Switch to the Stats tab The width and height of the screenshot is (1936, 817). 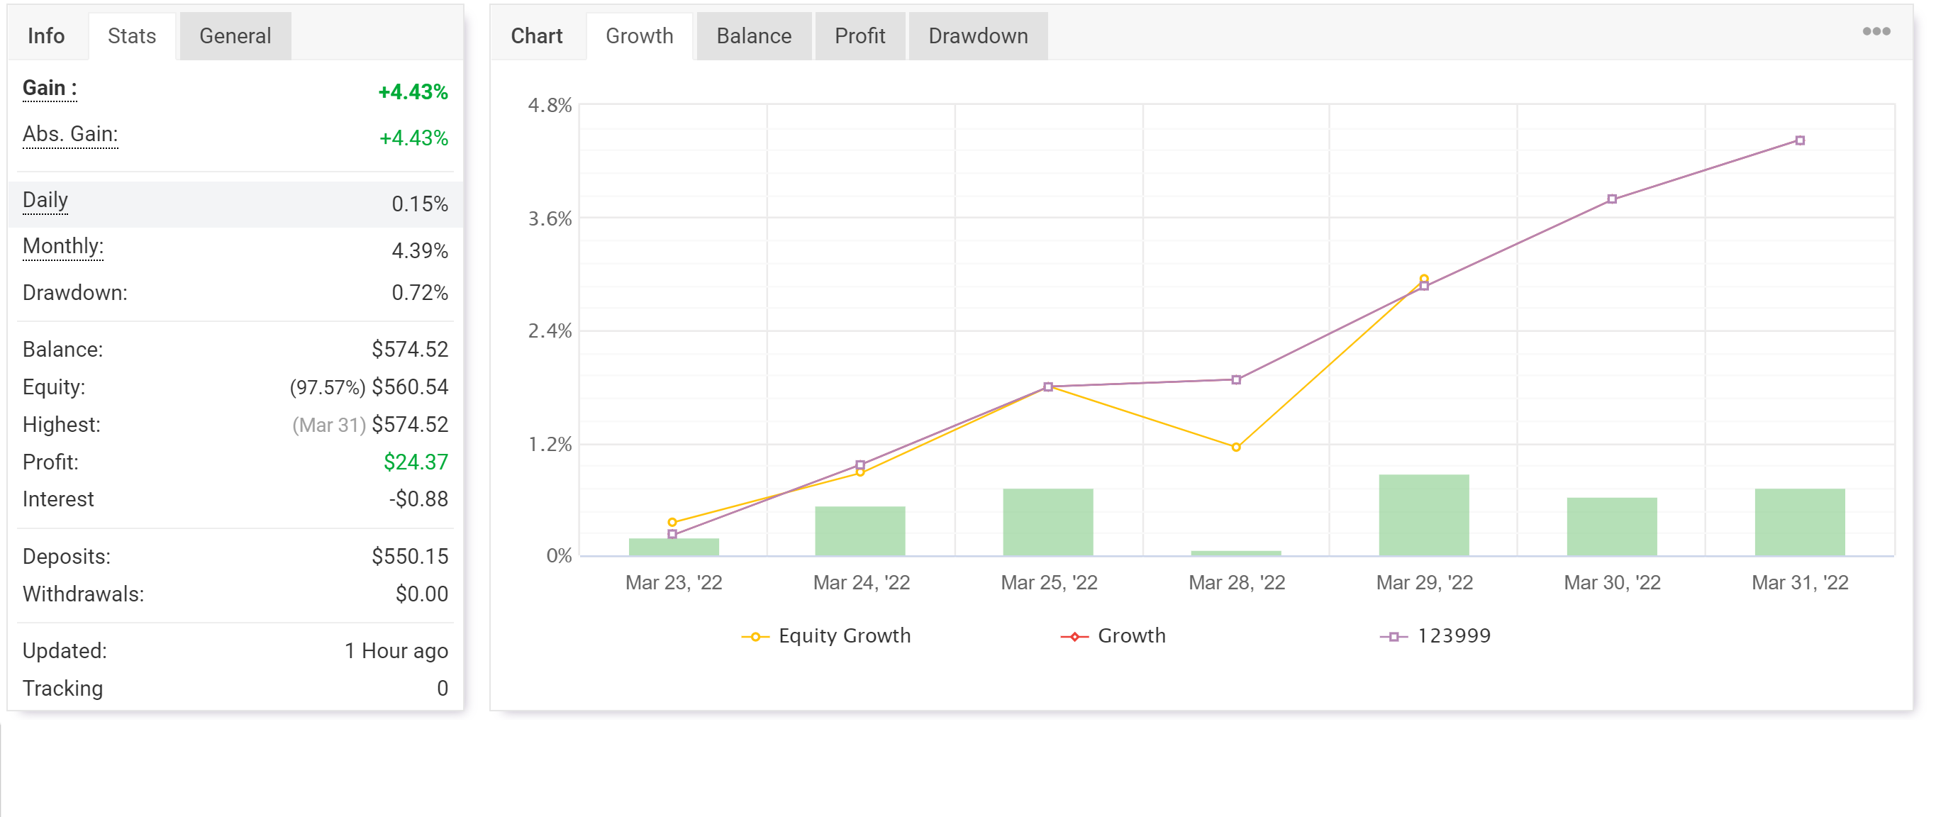tap(131, 36)
